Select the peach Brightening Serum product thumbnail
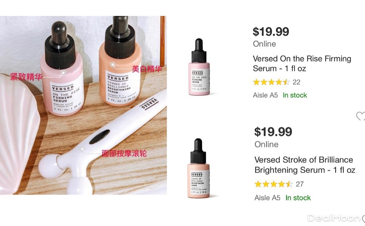Screen dimensions: 365x226 [199, 168]
